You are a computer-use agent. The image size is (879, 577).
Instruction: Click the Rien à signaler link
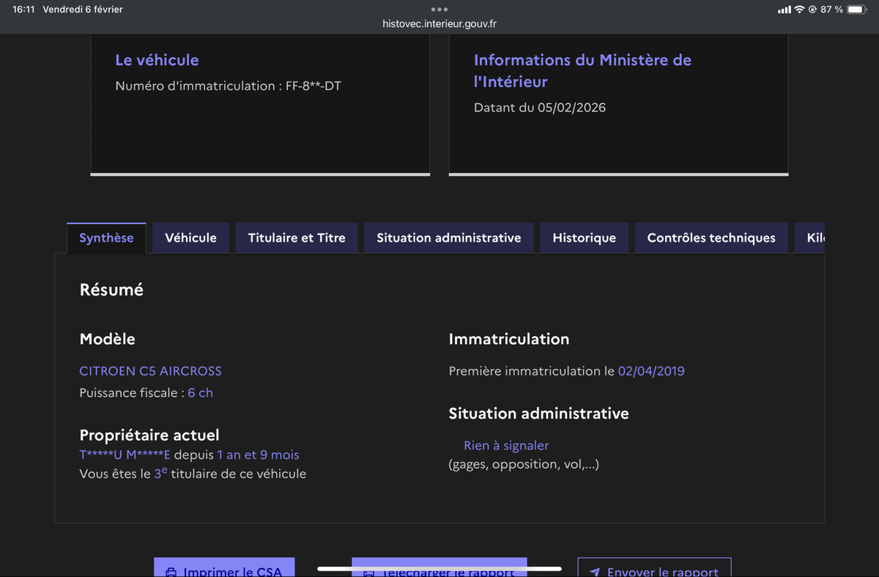[505, 444]
